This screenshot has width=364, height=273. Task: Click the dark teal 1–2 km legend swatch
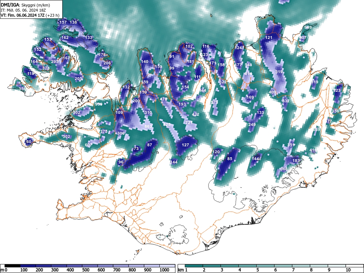[194, 266]
